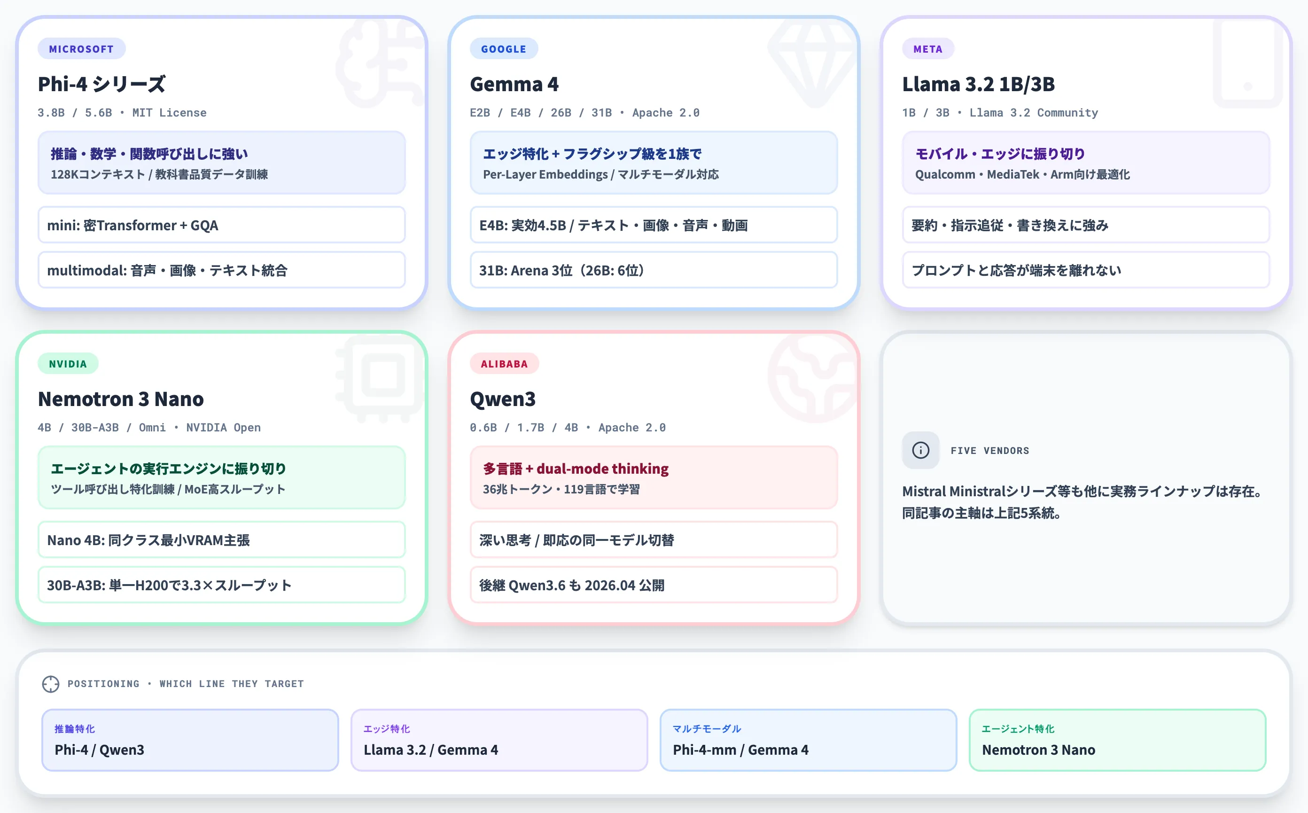The image size is (1308, 813).
Task: Click the POSITIONING · WHICH LINE THEY TARGET label
Action: [186, 684]
